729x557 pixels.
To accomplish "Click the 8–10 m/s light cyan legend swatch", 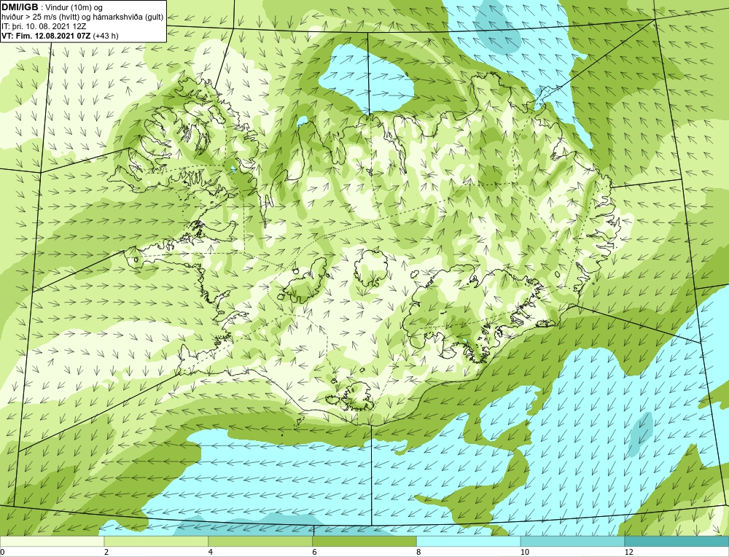I will [469, 542].
